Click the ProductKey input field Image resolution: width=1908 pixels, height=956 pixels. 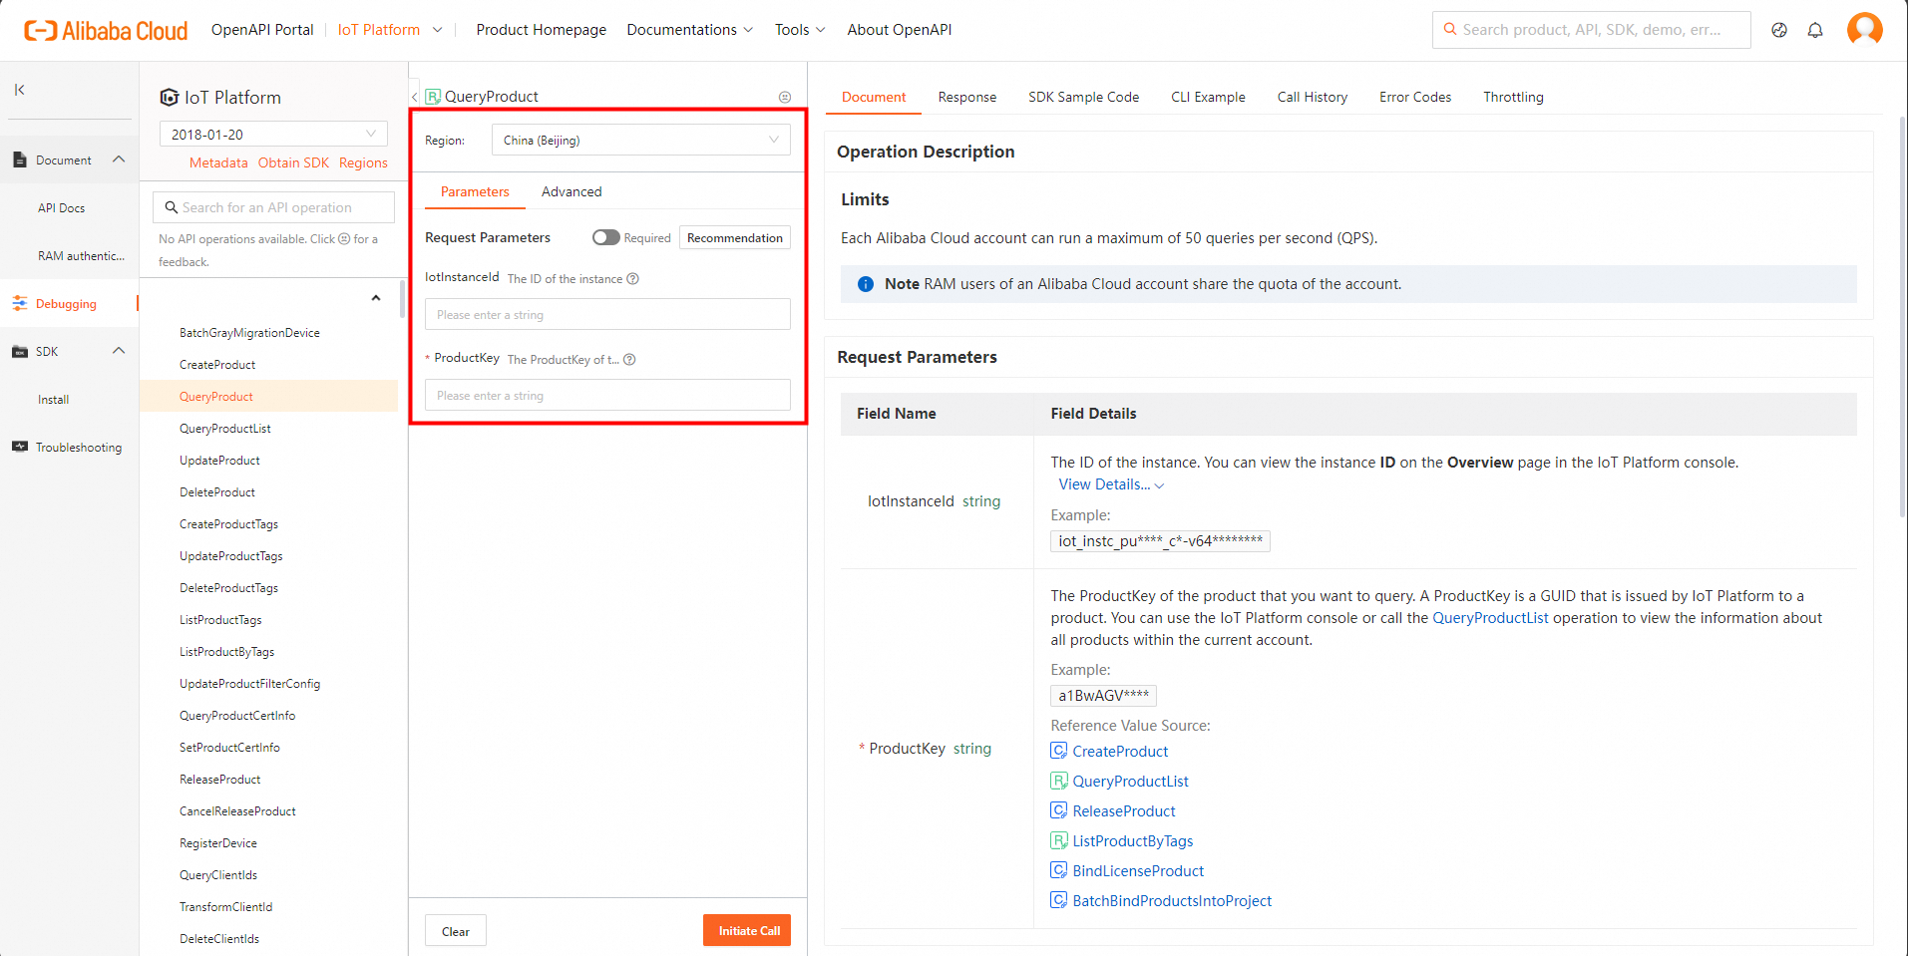click(607, 395)
